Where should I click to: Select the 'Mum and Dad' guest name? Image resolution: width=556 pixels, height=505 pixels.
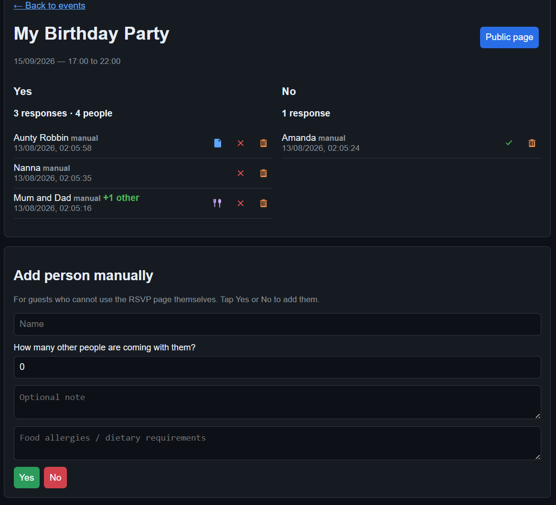[42, 198]
